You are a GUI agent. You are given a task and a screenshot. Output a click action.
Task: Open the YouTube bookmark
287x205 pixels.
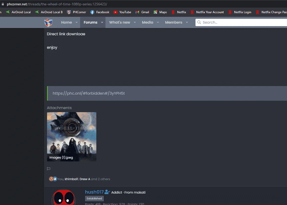tap(122, 12)
